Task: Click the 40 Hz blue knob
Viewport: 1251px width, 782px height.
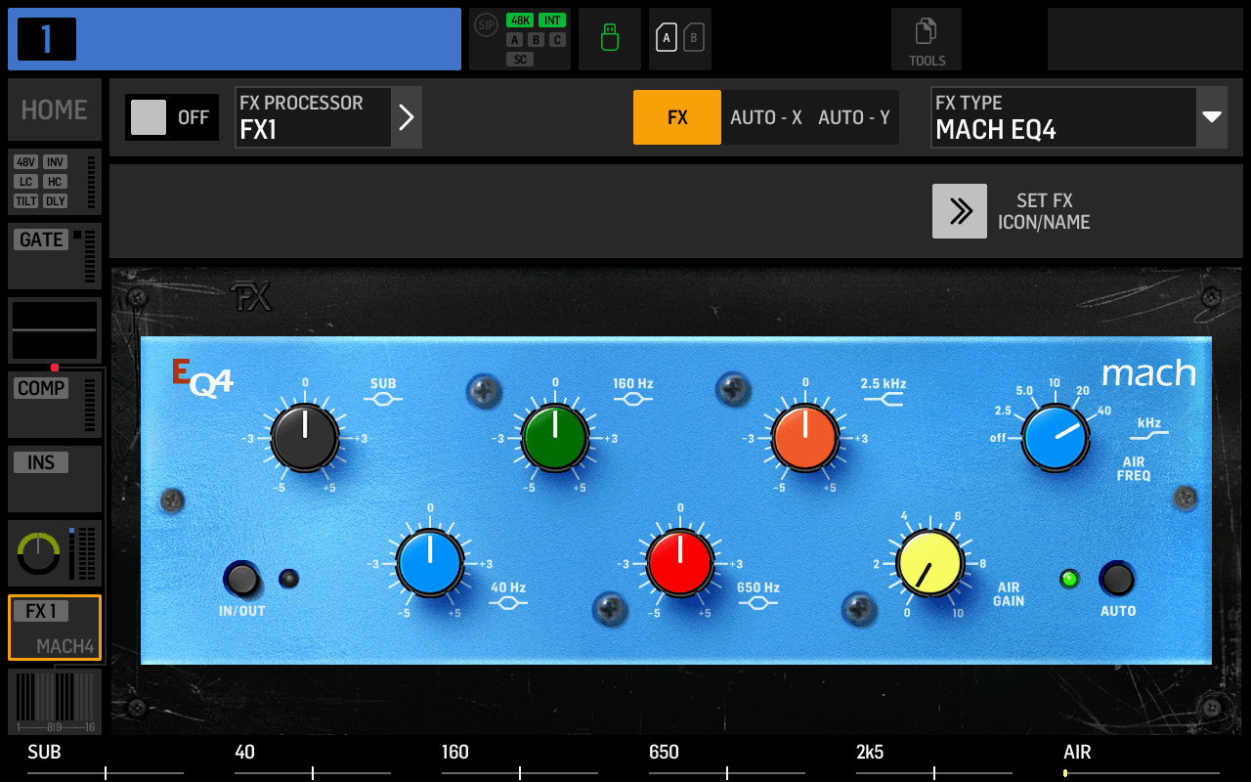Action: (430, 563)
